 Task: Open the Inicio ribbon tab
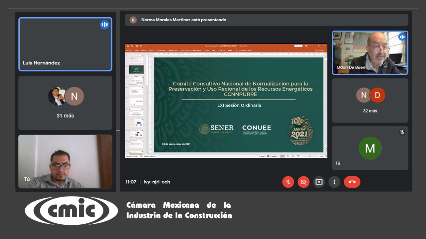(x=137, y=50)
